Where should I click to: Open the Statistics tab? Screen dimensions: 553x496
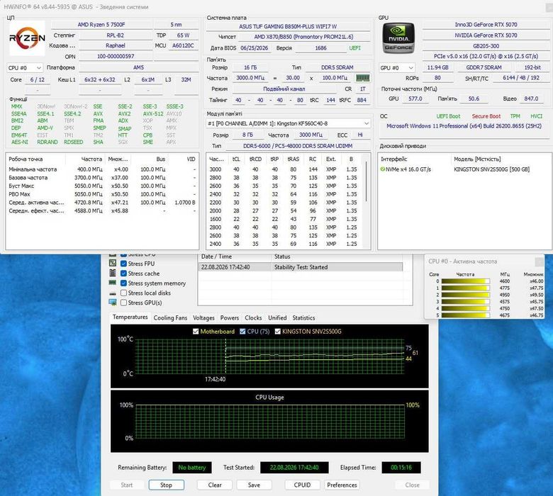303,317
